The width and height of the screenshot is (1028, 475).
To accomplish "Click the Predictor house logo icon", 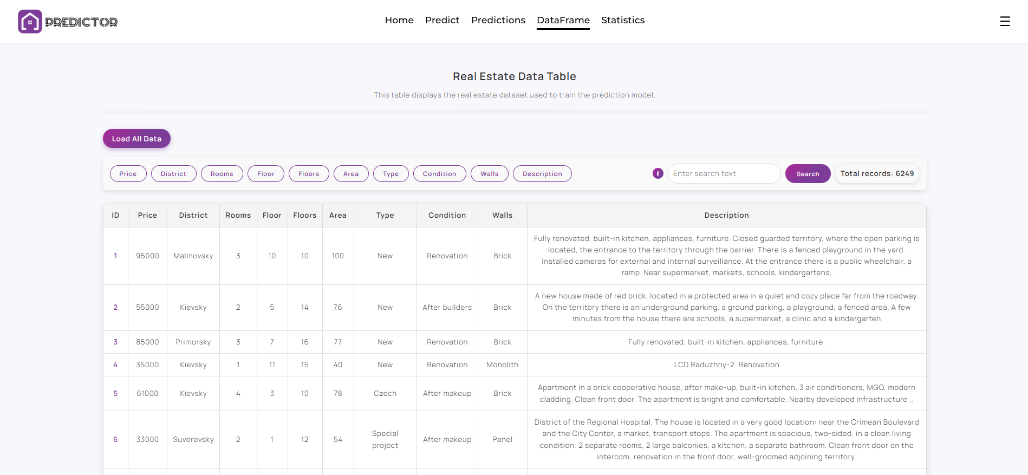I will (x=30, y=22).
